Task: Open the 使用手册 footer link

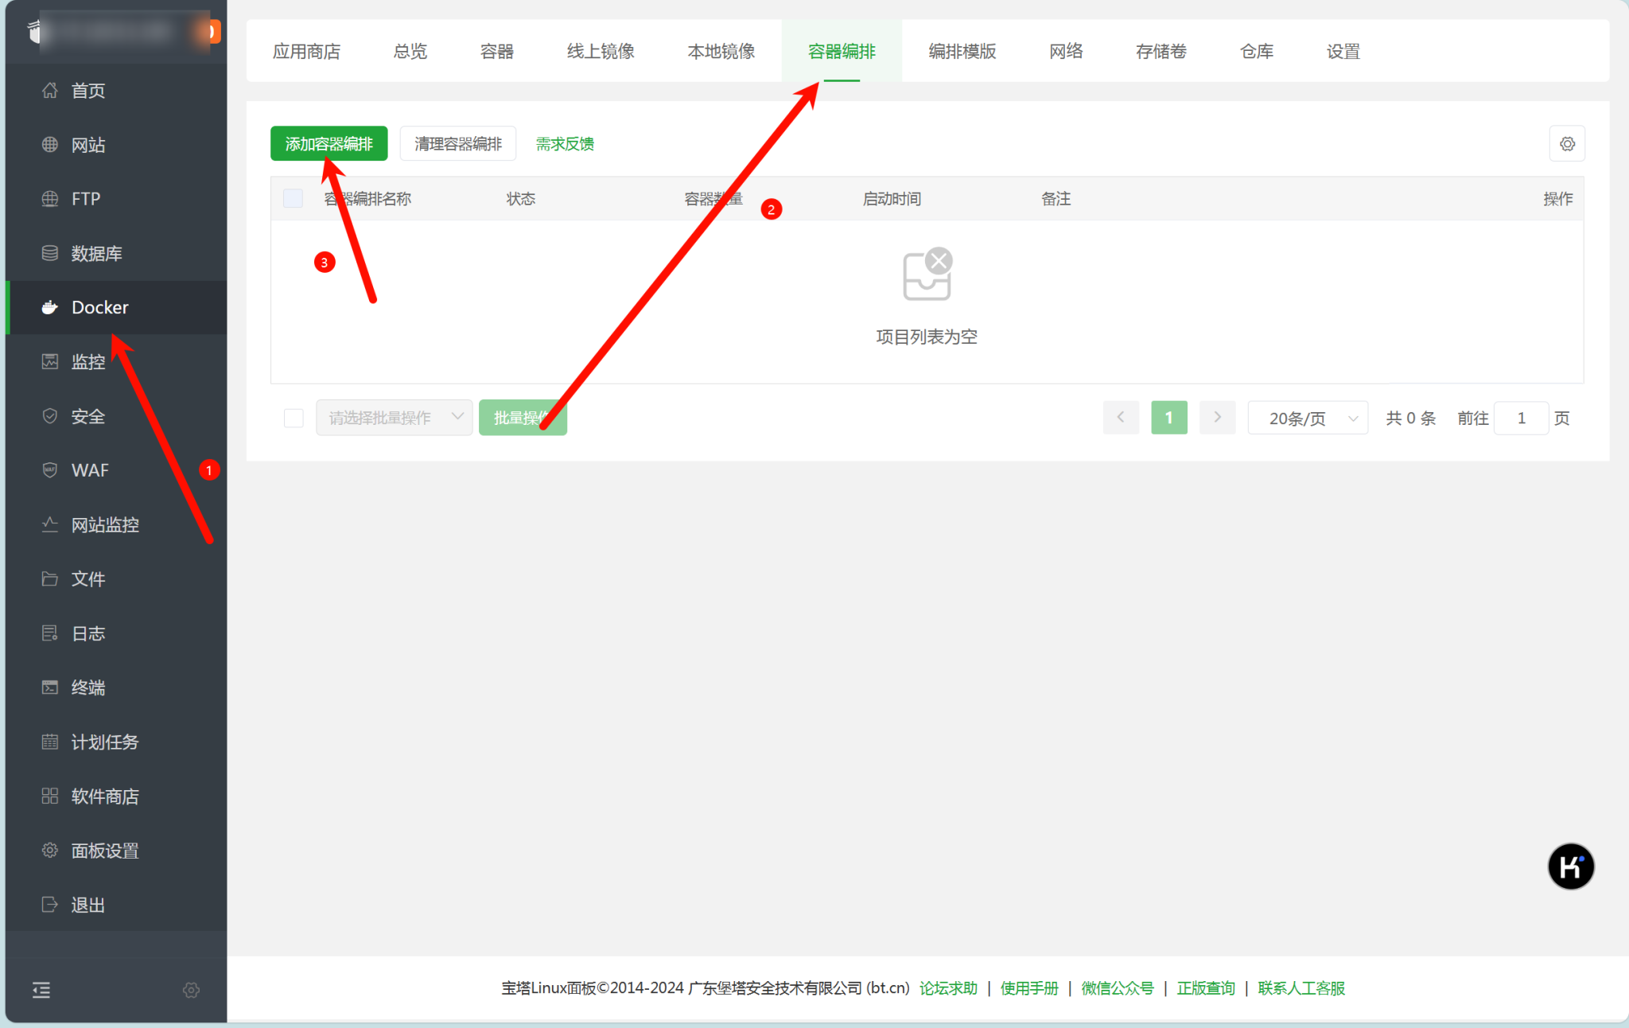Action: pos(1028,987)
